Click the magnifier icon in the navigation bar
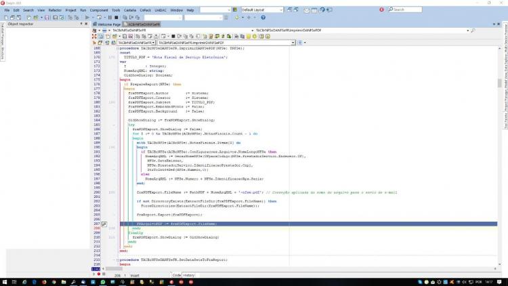Screen dimensions: 508x286 473,30
